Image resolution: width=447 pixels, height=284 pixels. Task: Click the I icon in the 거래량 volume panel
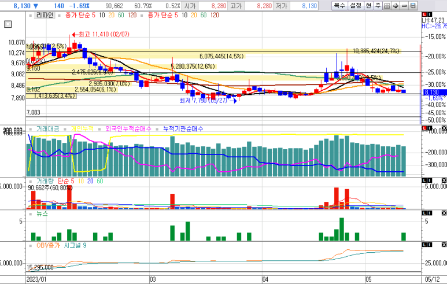[x=430, y=180]
